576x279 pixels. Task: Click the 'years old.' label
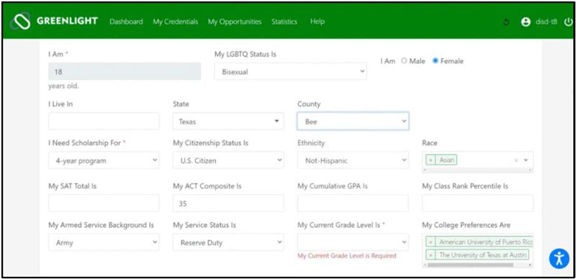[x=63, y=87]
